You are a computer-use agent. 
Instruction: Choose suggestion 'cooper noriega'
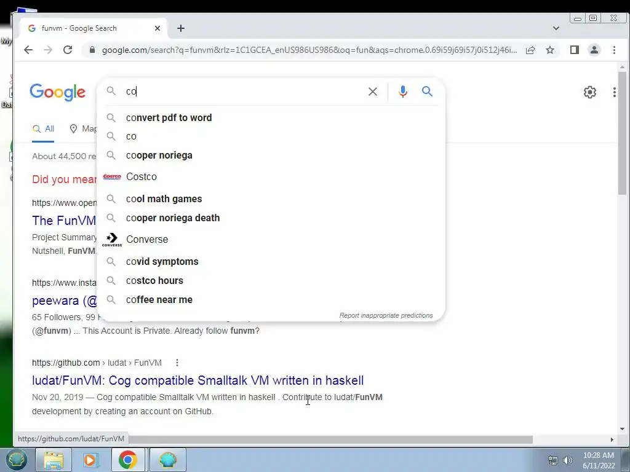coord(271,155)
